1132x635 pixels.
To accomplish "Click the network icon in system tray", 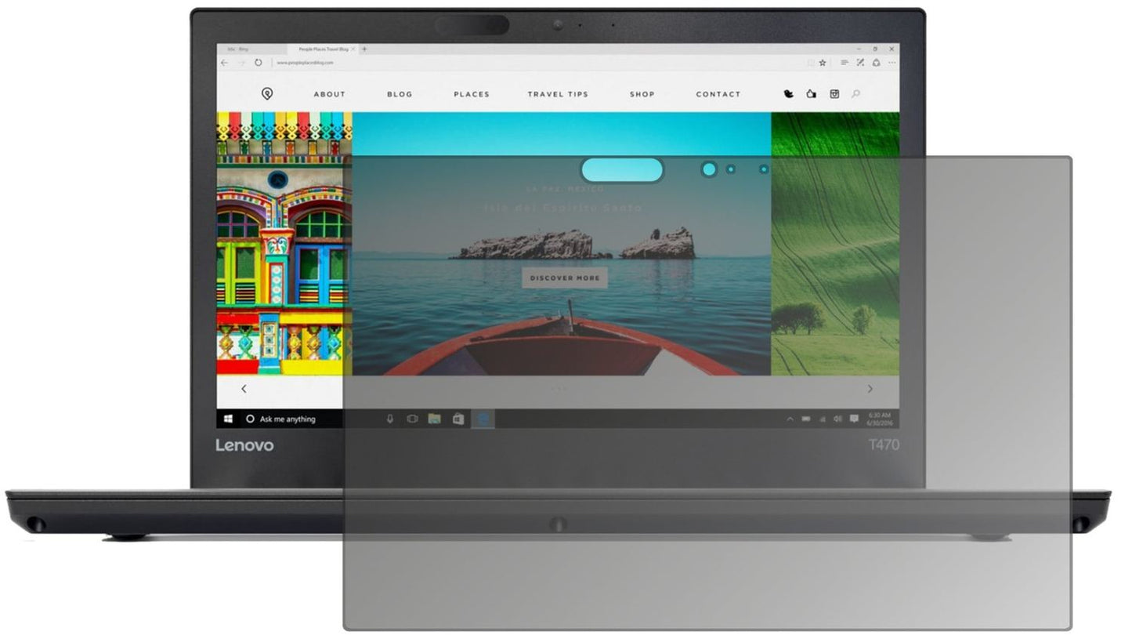I will 822,419.
